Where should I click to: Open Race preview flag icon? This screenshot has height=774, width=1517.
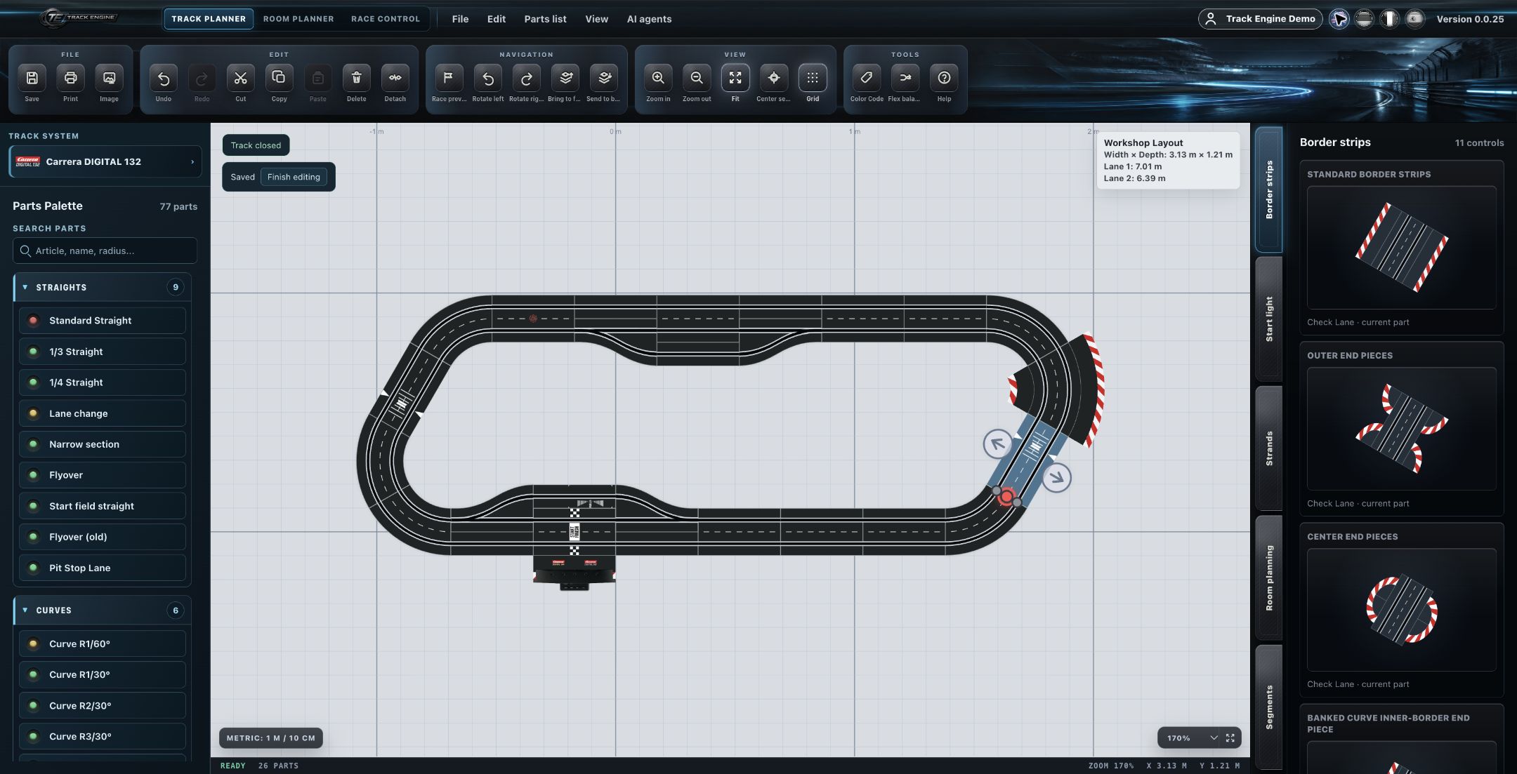[x=449, y=79]
